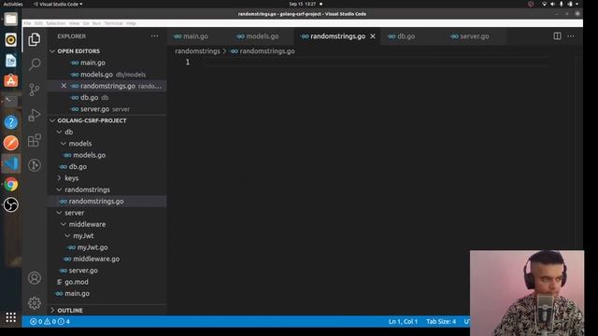Screen dimensions: 598x336
Task: Open the system status menu
Action: [x=561, y=4]
